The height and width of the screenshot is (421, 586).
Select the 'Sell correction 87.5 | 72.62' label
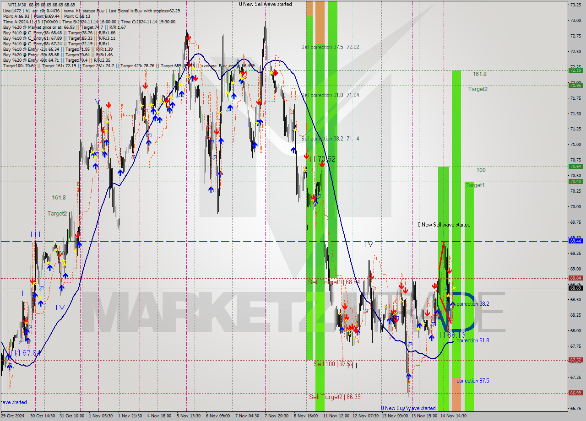click(330, 47)
